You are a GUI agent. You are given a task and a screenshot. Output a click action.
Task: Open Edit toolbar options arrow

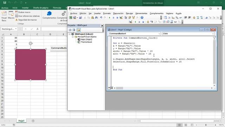coord(221,18)
